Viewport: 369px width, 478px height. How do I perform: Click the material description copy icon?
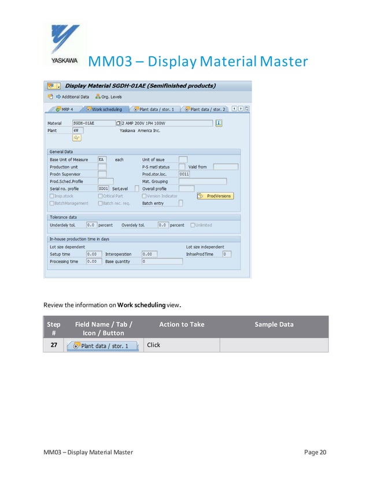pos(118,123)
